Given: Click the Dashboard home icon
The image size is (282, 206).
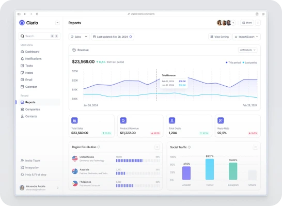Looking at the screenshot, I should tap(22, 52).
